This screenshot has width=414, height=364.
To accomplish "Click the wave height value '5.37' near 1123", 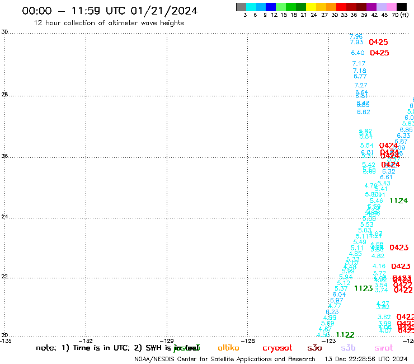I will 341,288.
